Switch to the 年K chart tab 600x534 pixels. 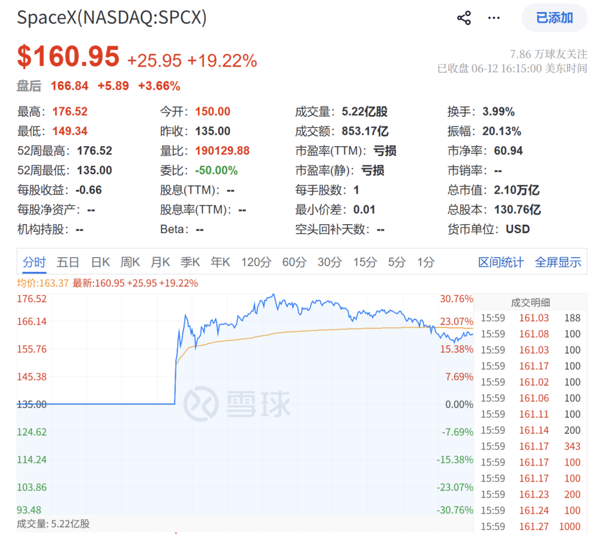point(220,263)
